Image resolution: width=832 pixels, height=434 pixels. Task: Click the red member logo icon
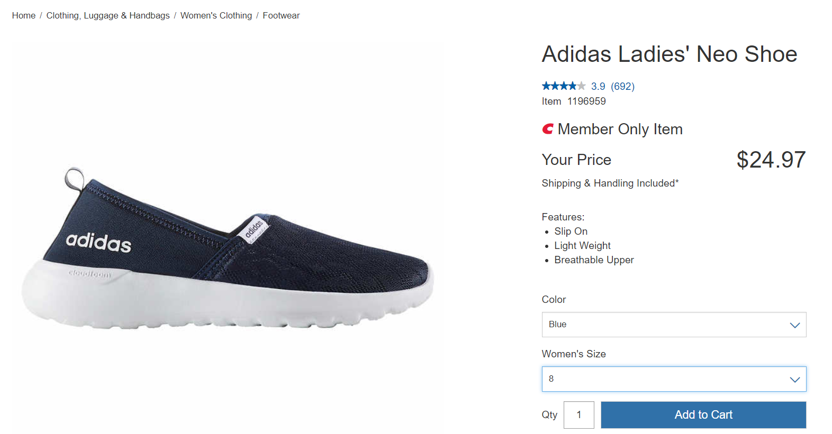point(548,129)
